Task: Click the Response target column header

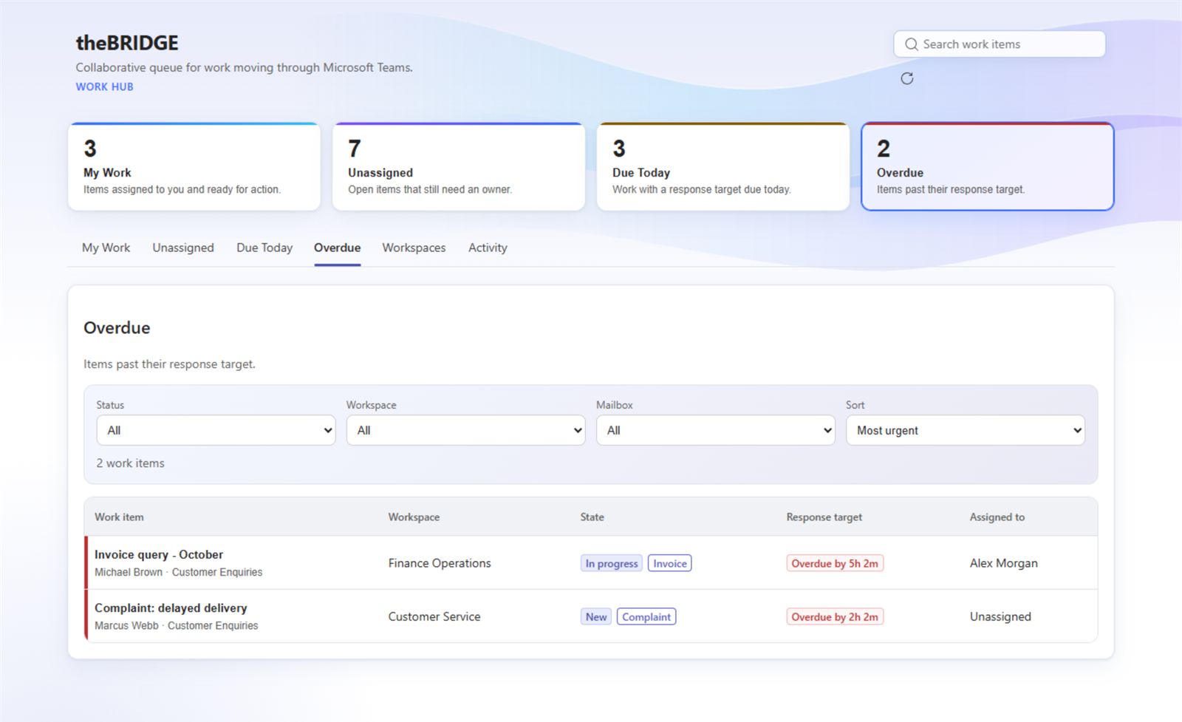Action: coord(824,517)
